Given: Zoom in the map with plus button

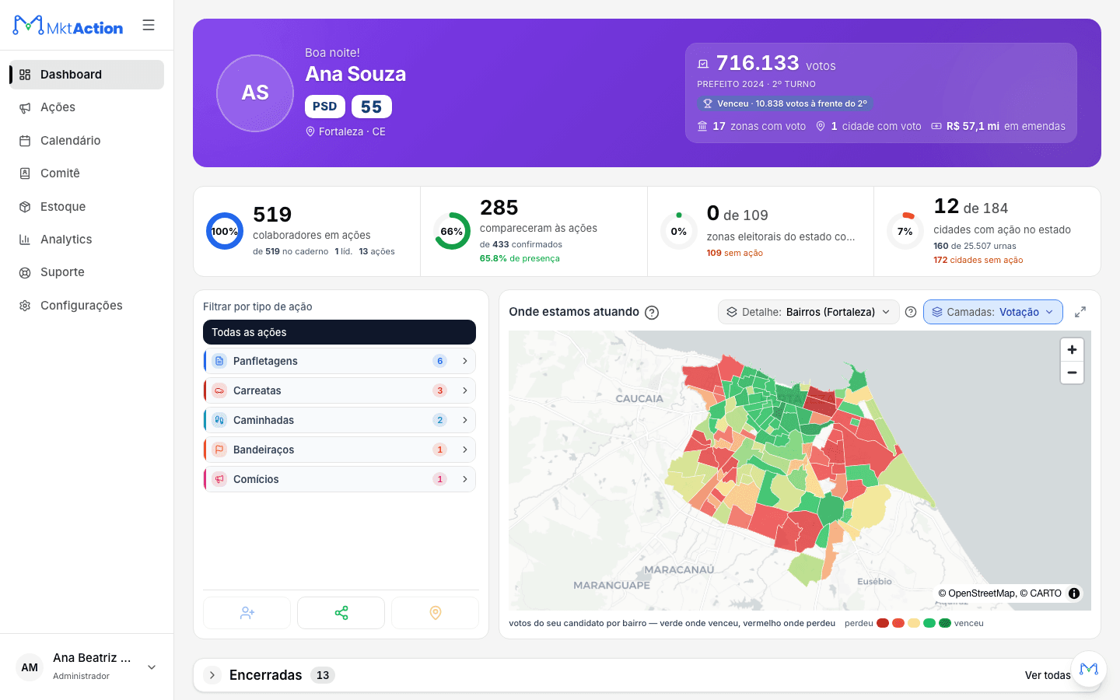Looking at the screenshot, I should [x=1072, y=350].
